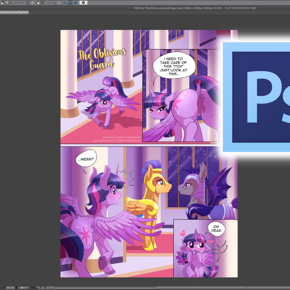This screenshot has width=290, height=290.
Task: Toggle Snap to Ruler
Action: coord(65,3)
